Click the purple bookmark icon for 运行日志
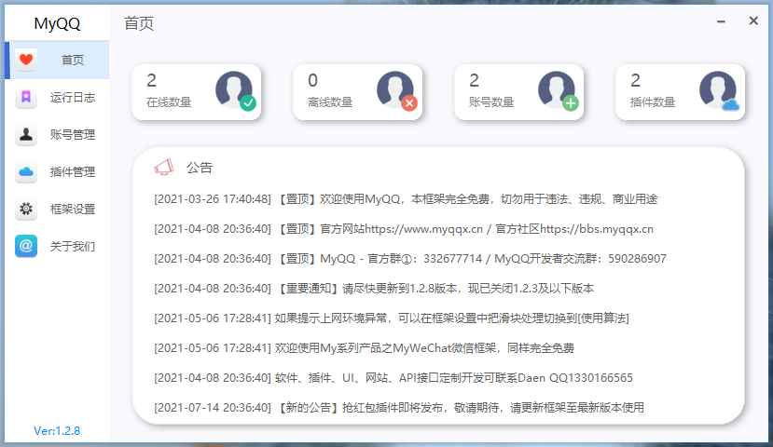 tap(26, 97)
